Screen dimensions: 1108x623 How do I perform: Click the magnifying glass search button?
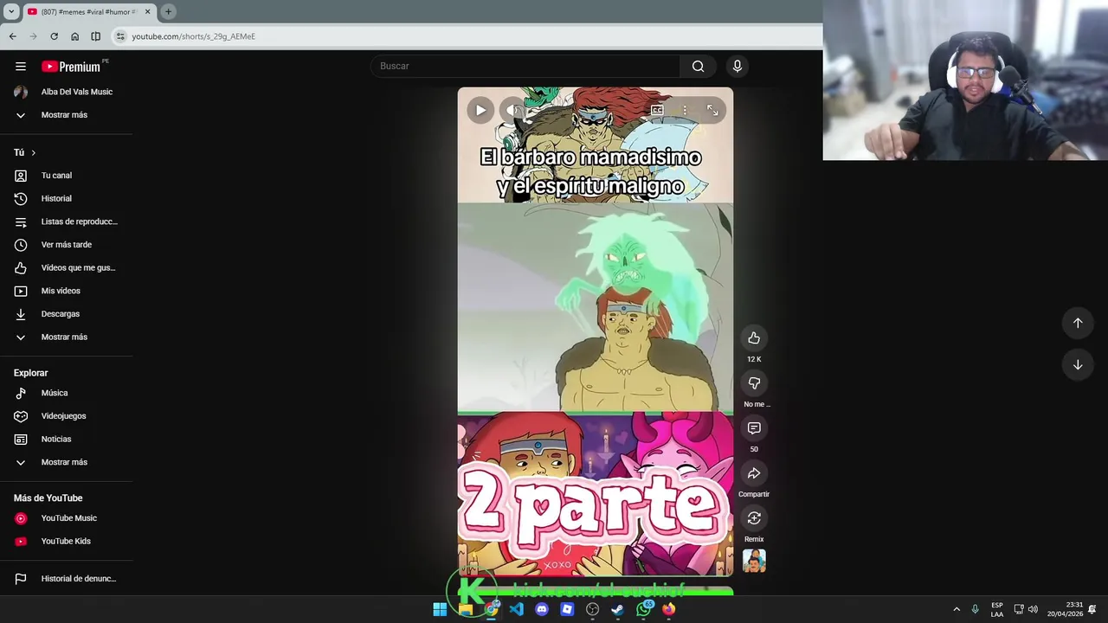coord(699,66)
